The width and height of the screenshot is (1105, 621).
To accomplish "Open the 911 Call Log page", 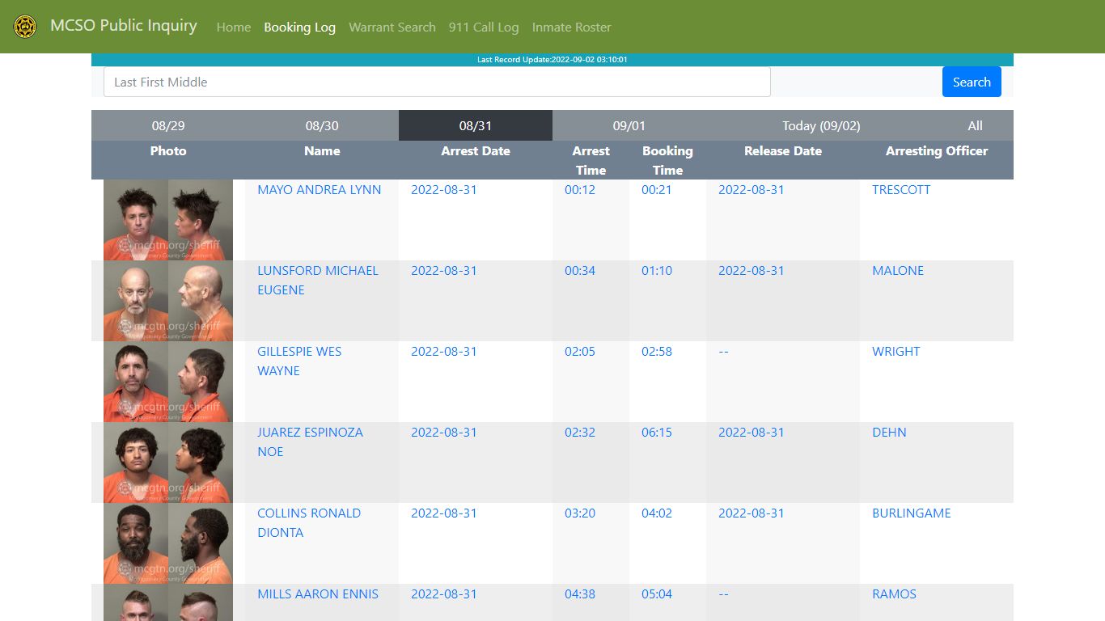I will coord(484,27).
